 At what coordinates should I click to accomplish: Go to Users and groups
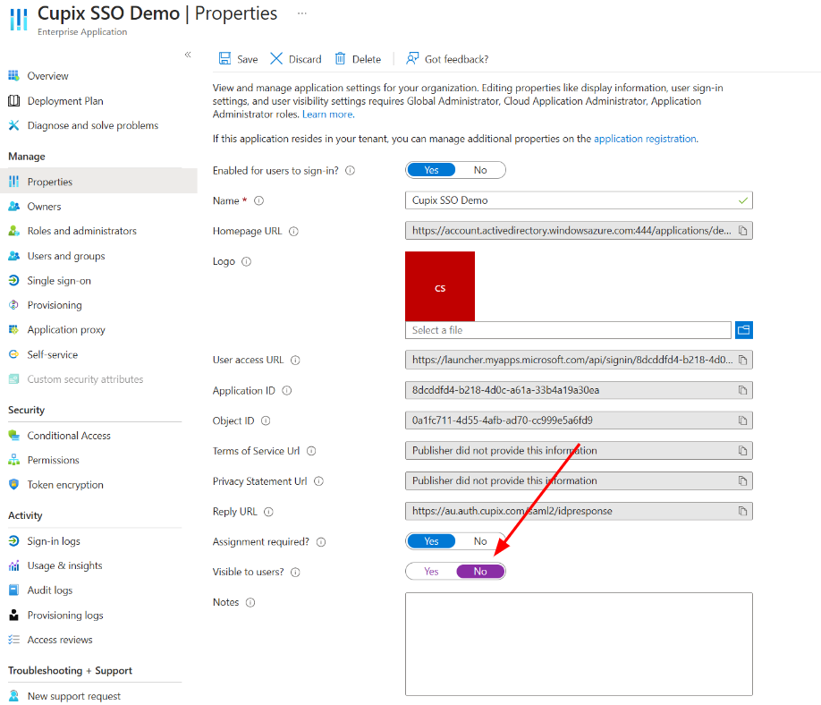coord(66,256)
